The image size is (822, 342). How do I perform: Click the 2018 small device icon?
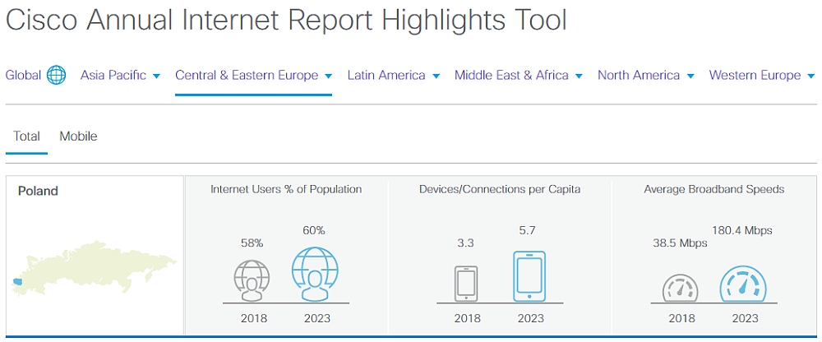pos(466,284)
